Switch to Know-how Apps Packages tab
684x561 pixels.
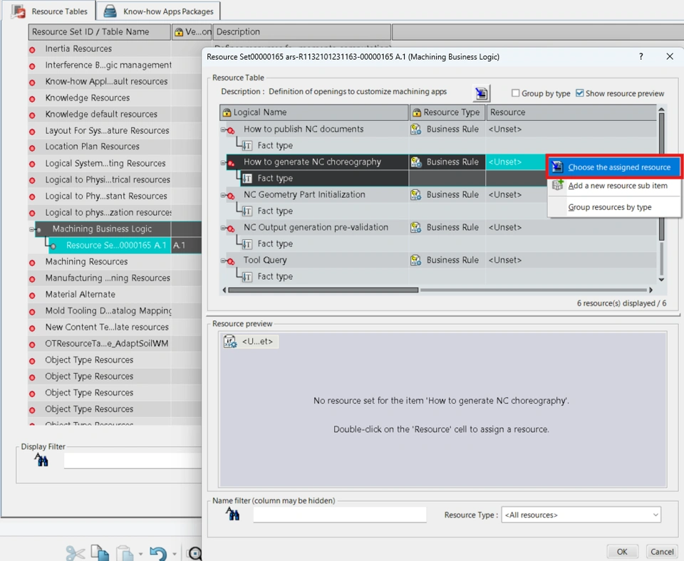pos(158,11)
